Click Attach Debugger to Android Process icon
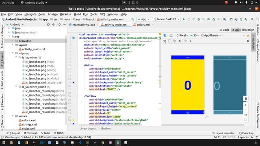 (214, 19)
